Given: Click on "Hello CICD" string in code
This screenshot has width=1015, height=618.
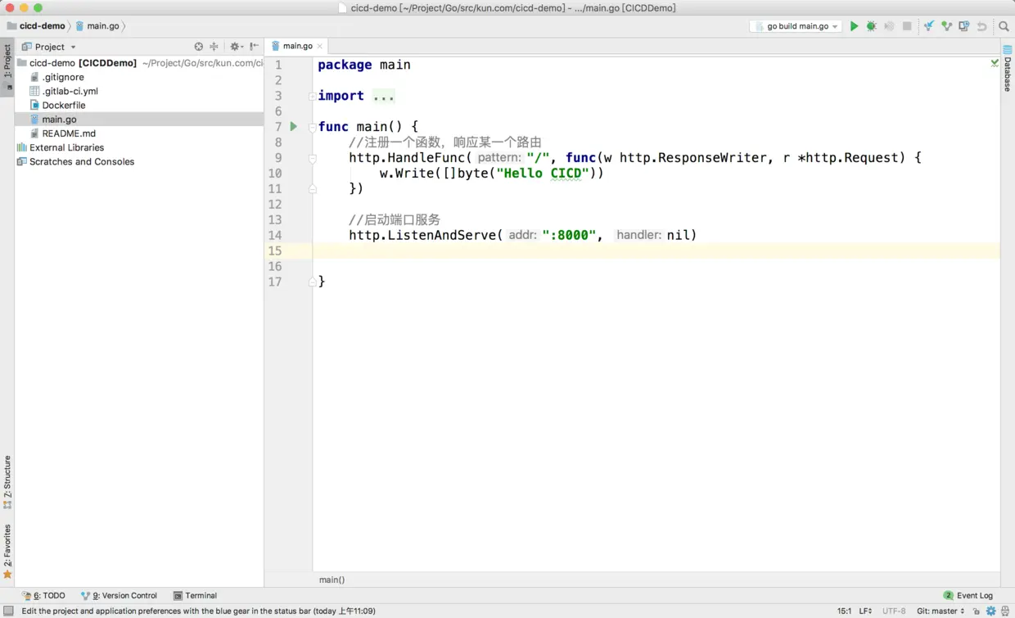Looking at the screenshot, I should [x=542, y=173].
